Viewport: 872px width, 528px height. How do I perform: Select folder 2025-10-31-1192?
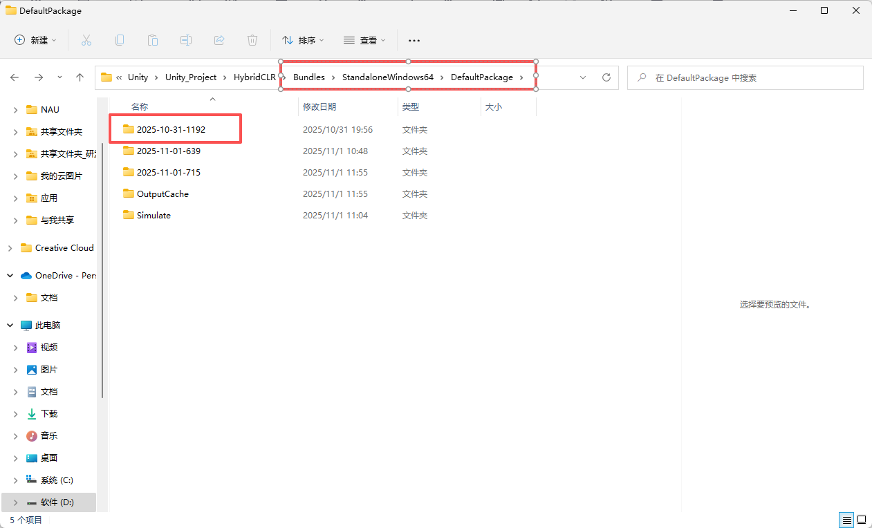pyautogui.click(x=171, y=129)
